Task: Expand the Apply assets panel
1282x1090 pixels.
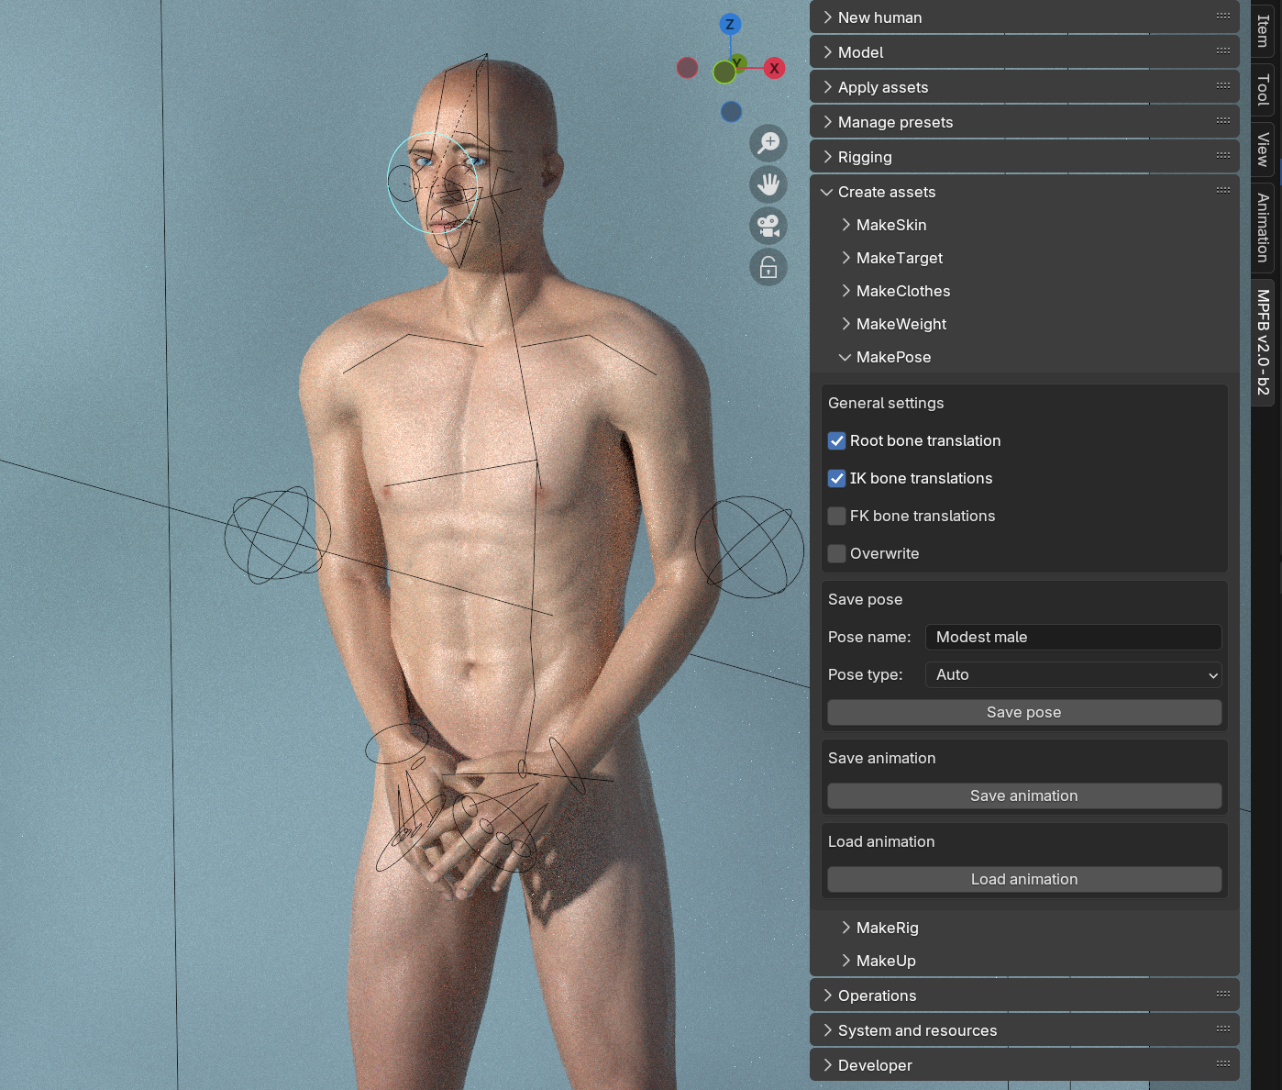Action: coord(1024,87)
